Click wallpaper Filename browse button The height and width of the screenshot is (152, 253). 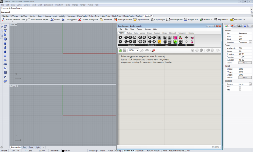(x=250, y=84)
